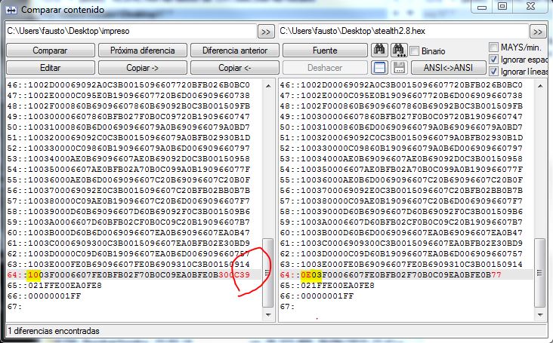Click the disabled floppy-disk save icon
Screen dimensions: 553x343
pos(399,68)
